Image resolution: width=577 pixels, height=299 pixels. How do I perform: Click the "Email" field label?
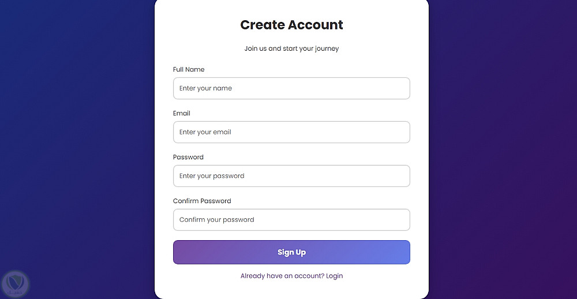(182, 113)
